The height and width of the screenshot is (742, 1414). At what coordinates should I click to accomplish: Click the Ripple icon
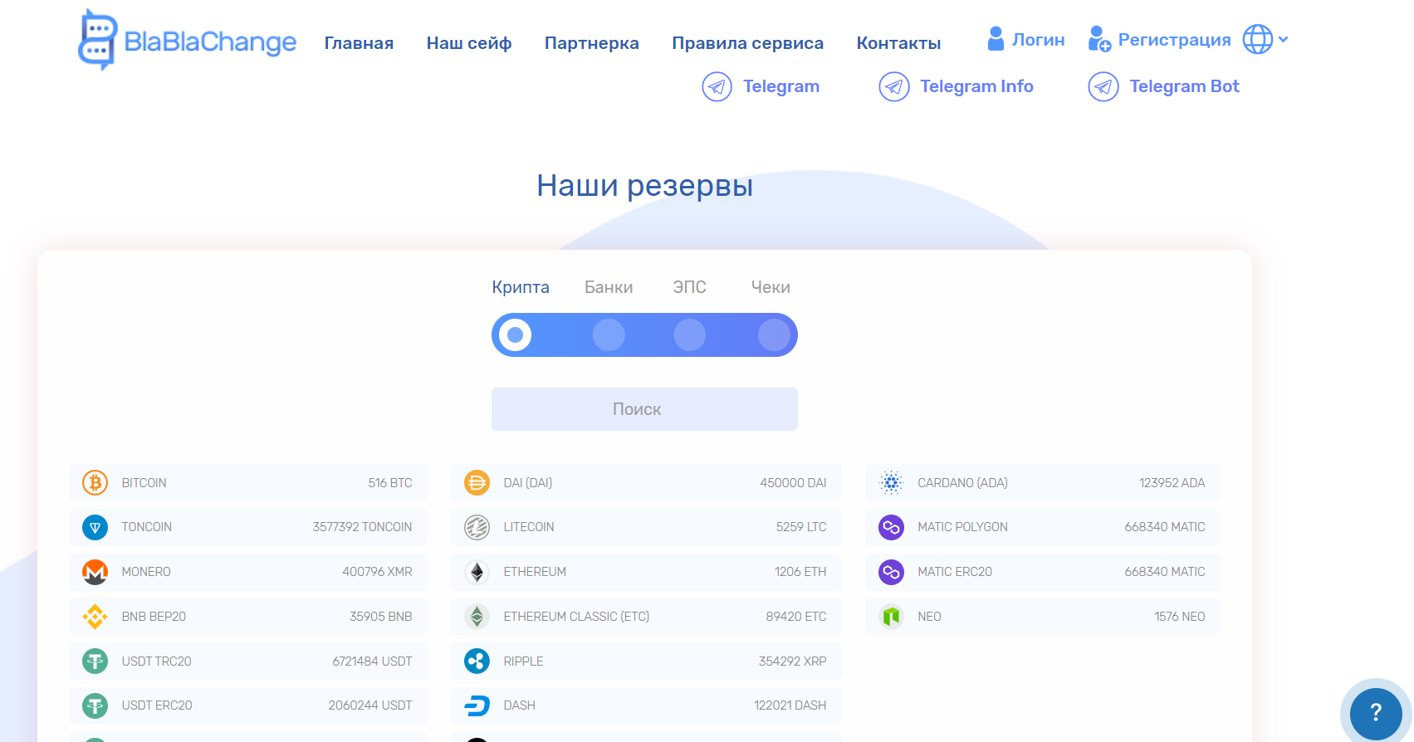point(477,661)
